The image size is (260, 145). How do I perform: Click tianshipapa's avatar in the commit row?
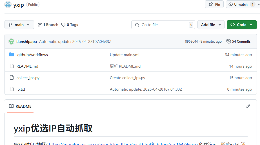11,42
